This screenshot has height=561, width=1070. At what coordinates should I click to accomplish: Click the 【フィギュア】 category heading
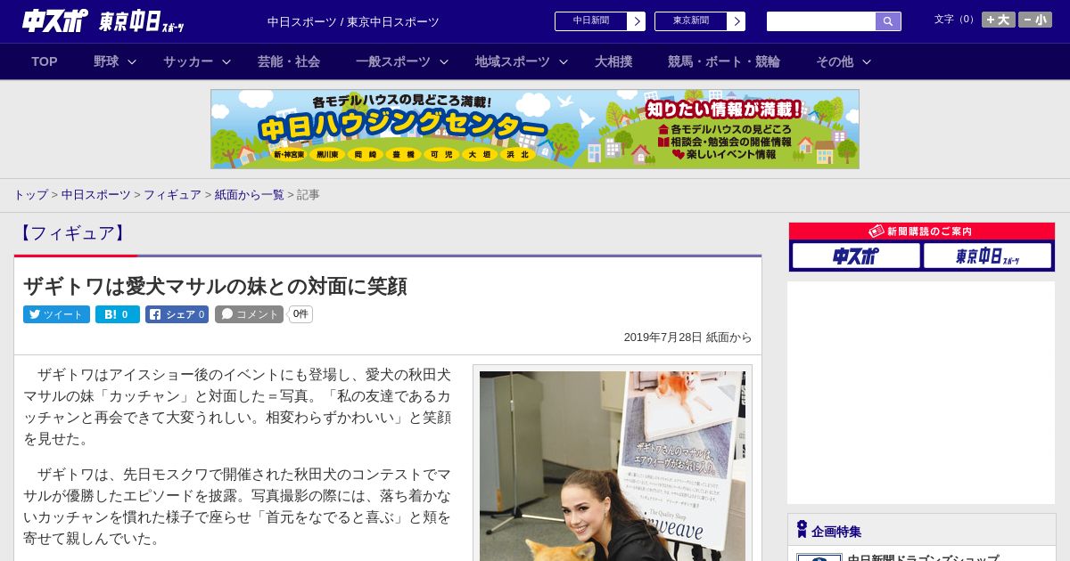(72, 233)
